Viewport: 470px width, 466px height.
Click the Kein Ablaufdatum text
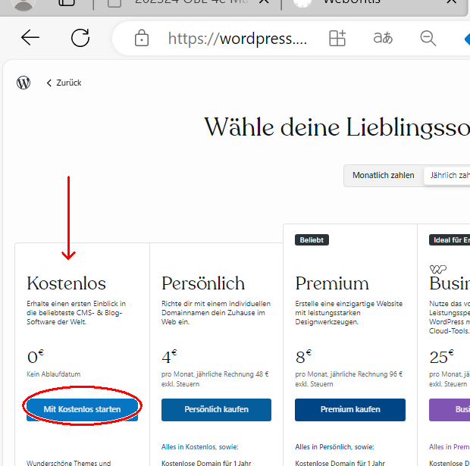tap(54, 374)
